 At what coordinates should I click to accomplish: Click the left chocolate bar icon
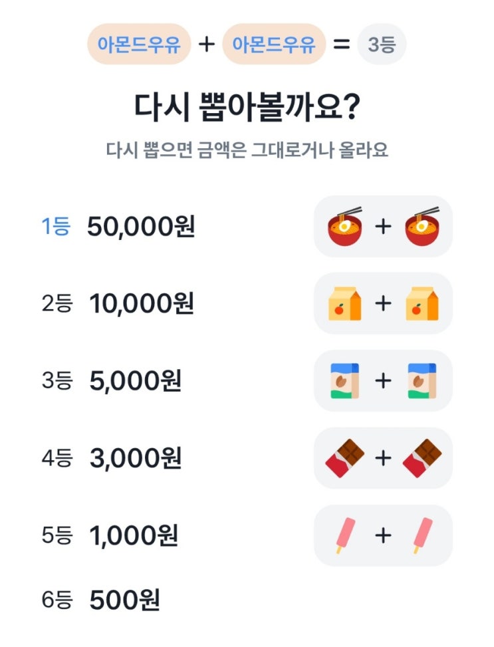(x=345, y=458)
